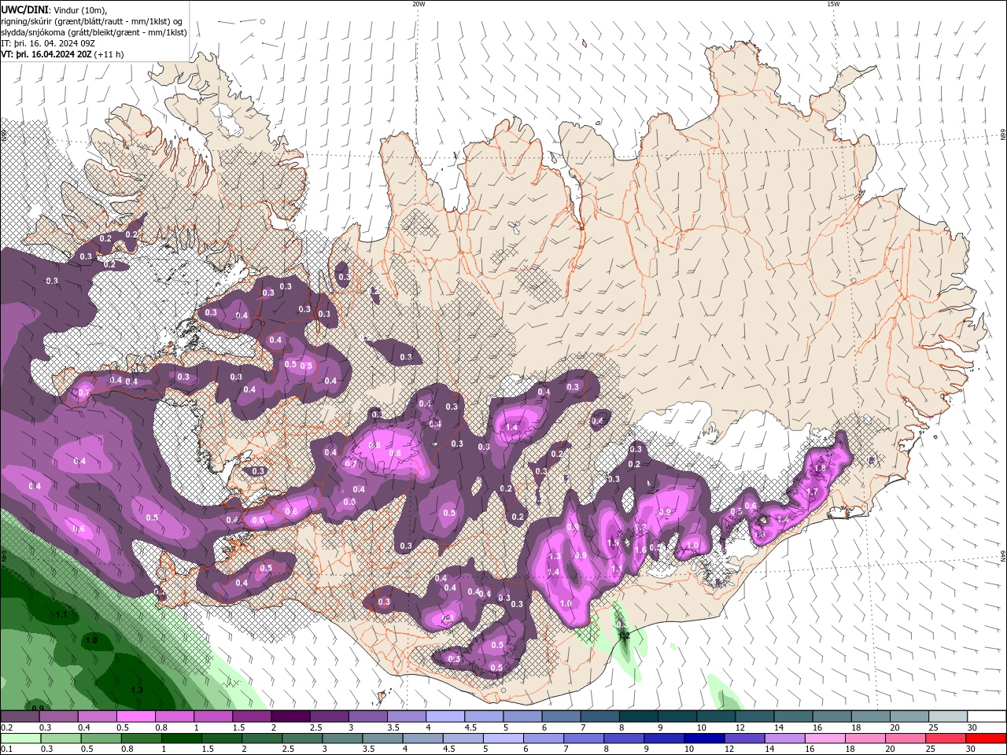This screenshot has height=755, width=1007.
Task: Click the lower legend swatch between 7 and 8
Action: pos(582,738)
